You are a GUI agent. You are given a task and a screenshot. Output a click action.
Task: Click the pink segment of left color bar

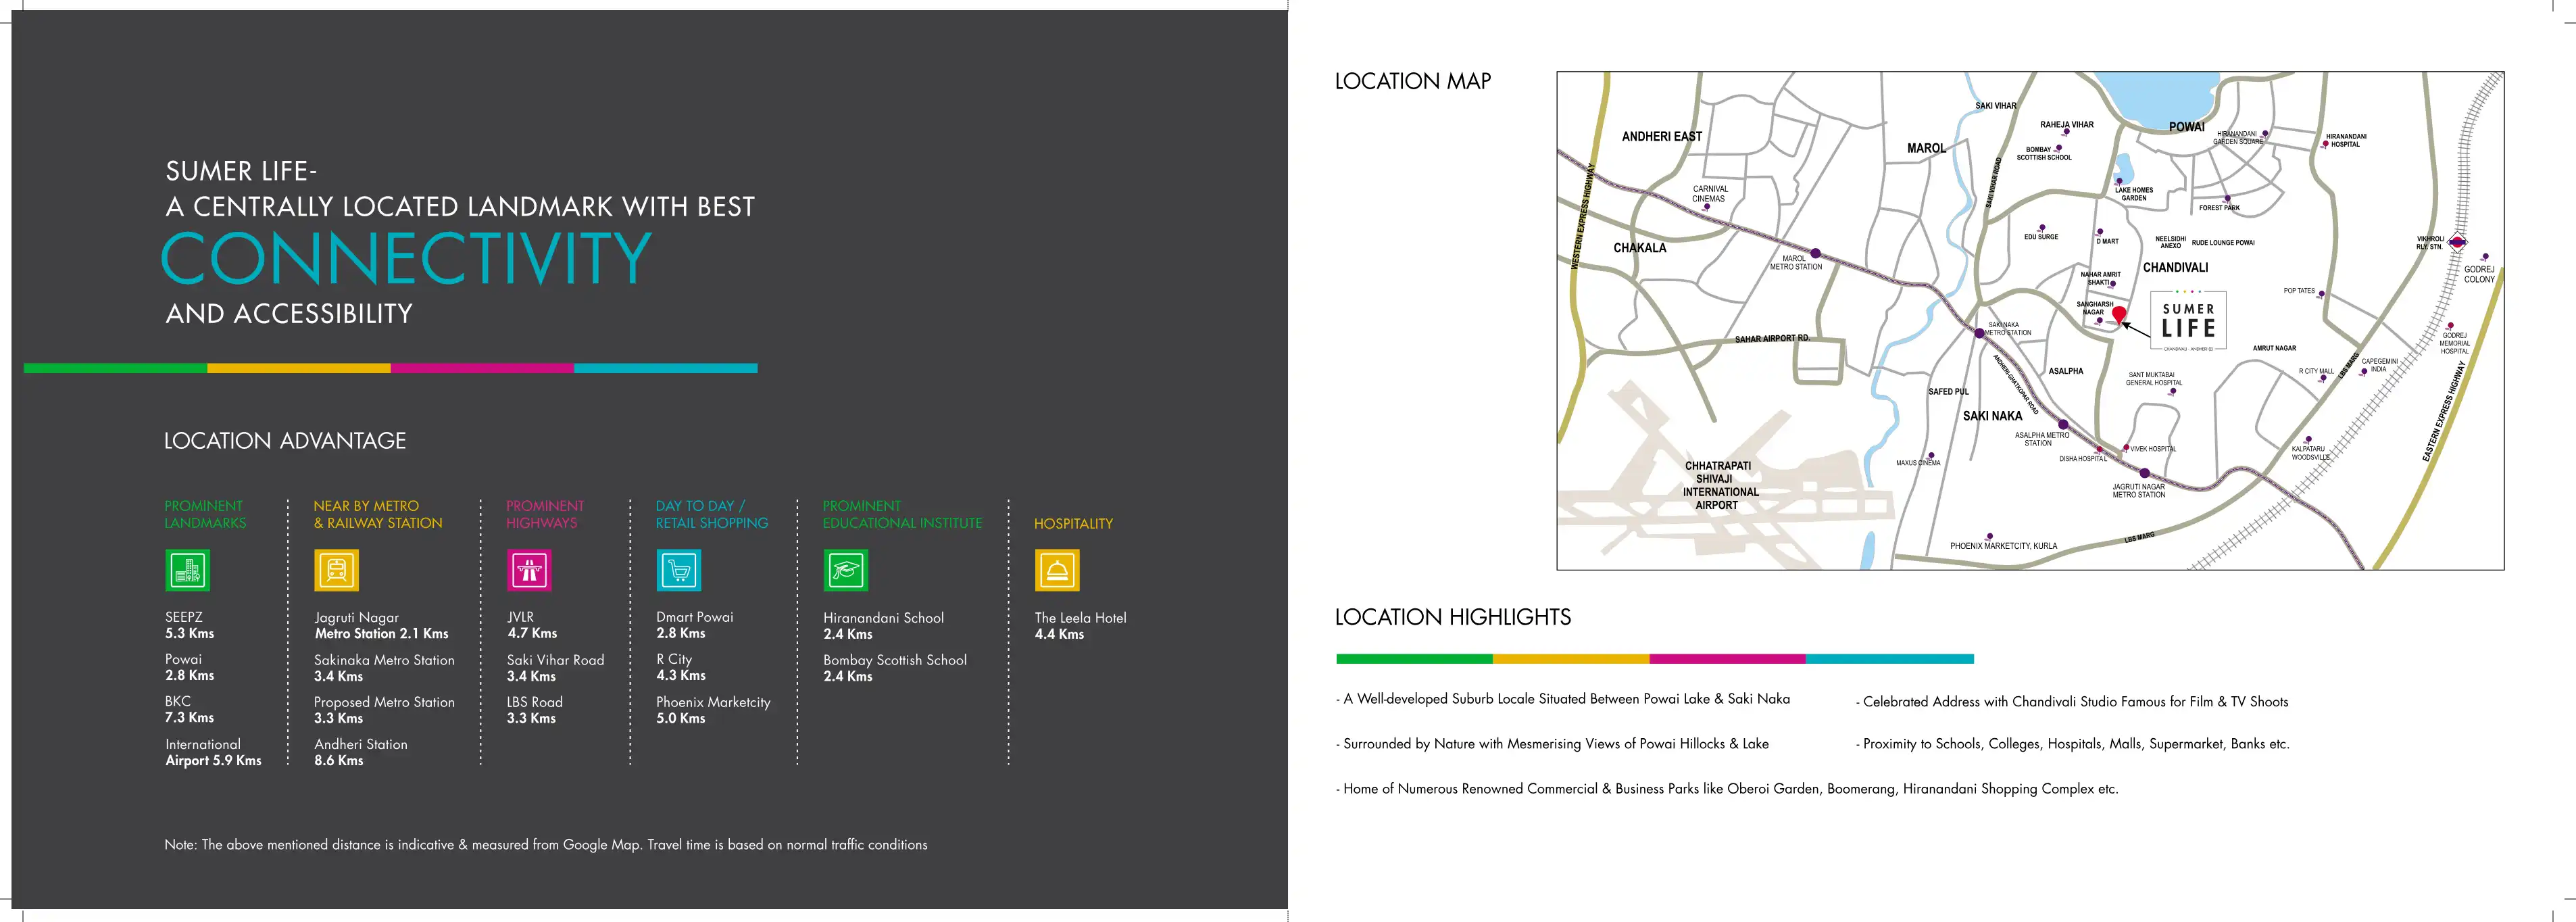[x=482, y=368]
